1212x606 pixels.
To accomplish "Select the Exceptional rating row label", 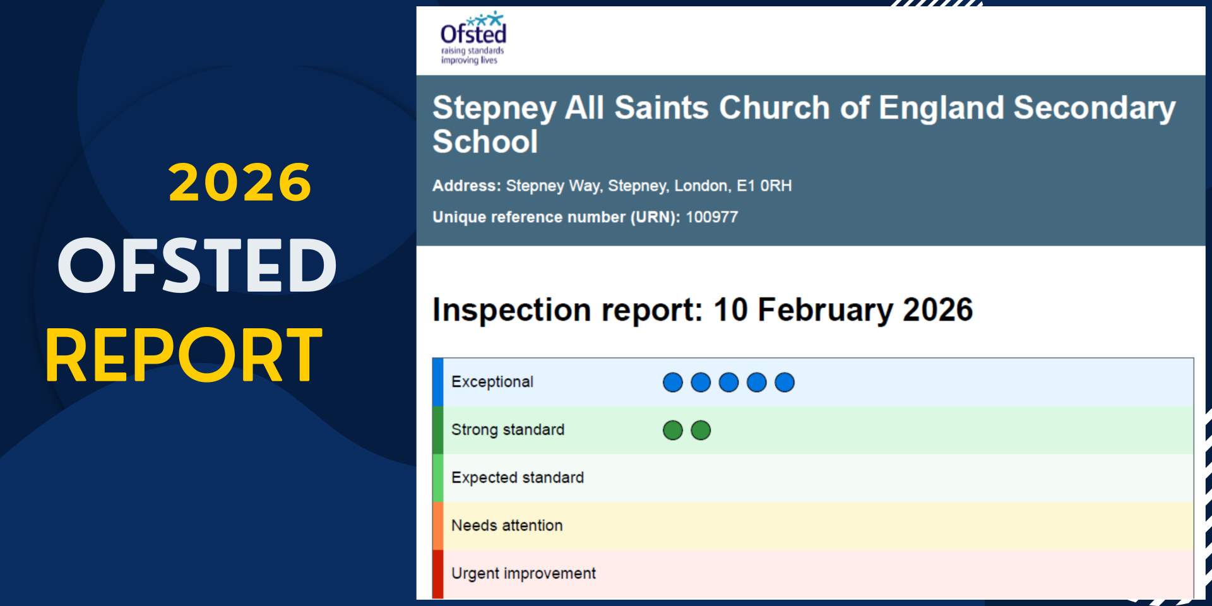I will pyautogui.click(x=492, y=382).
